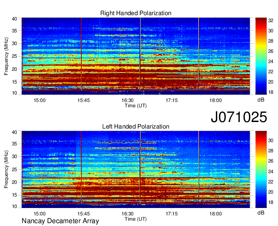This screenshot has height=226, width=278.
Task: Click the 35 MHz tick on top plot
Action: (15, 31)
